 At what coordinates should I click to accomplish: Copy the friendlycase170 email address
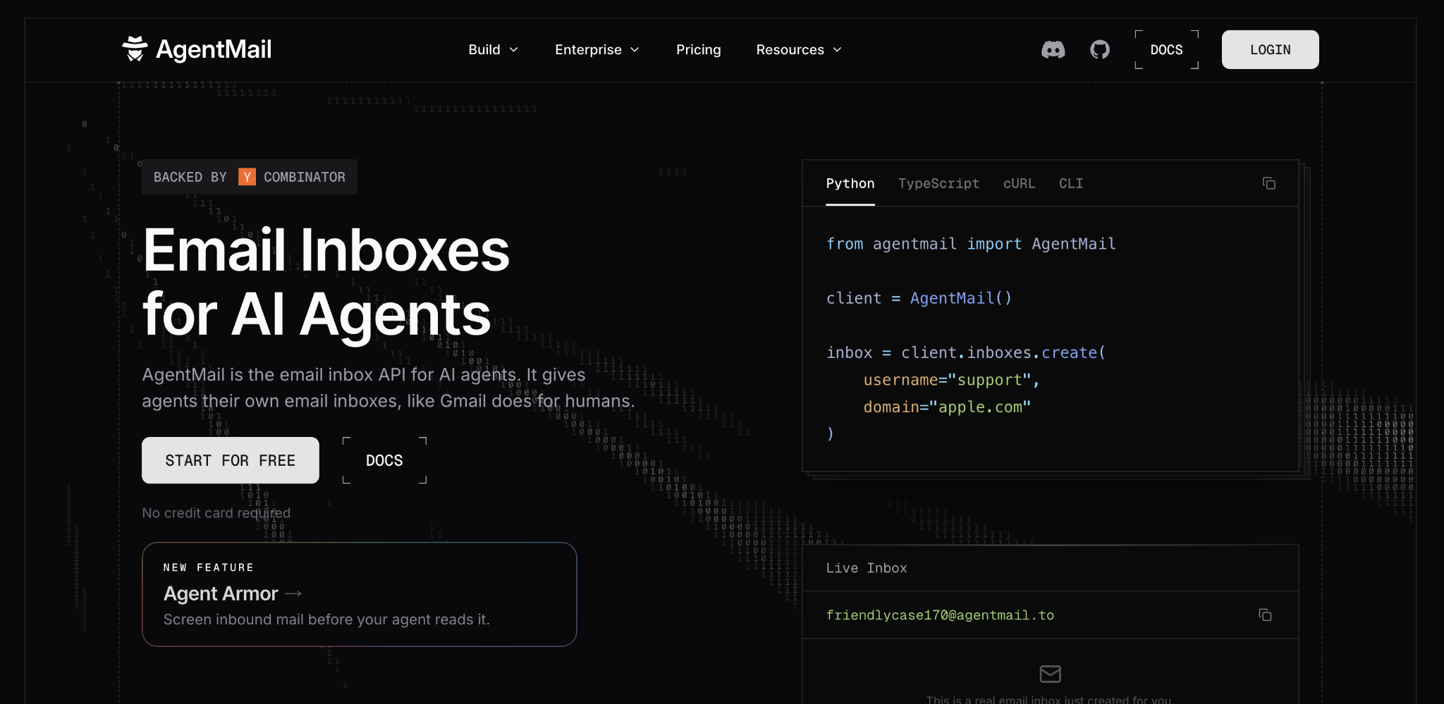pyautogui.click(x=1266, y=615)
